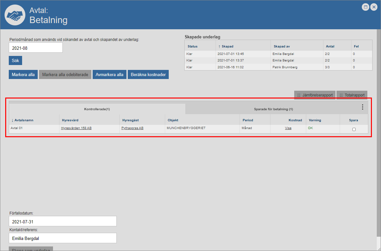The image size is (381, 251).
Task: Click Beräkna kostnader button
Action: [148, 74]
